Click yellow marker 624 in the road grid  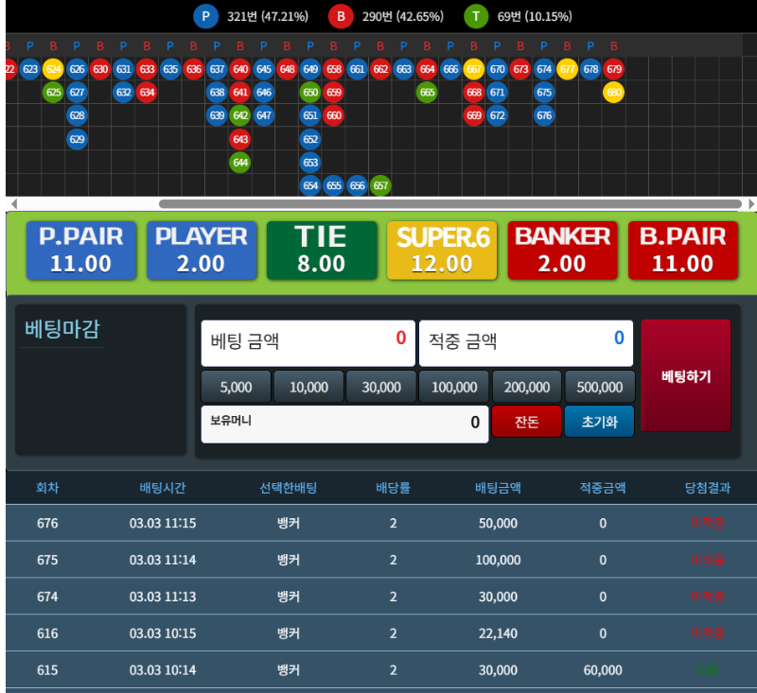[53, 69]
